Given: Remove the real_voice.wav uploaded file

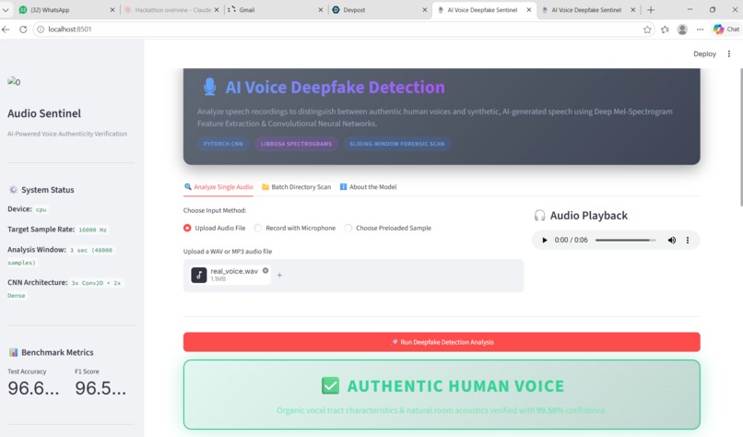Looking at the screenshot, I should 265,271.
